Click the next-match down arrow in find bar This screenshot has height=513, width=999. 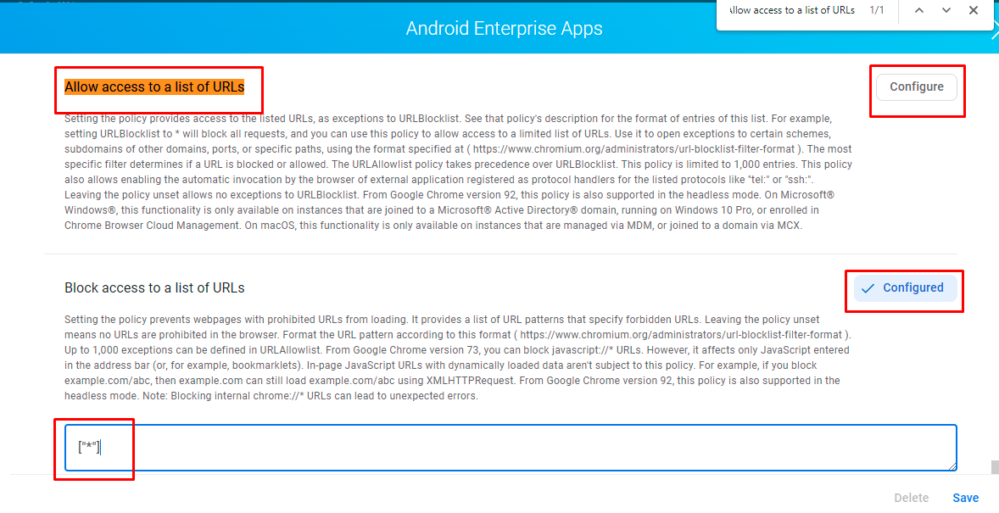(x=946, y=11)
